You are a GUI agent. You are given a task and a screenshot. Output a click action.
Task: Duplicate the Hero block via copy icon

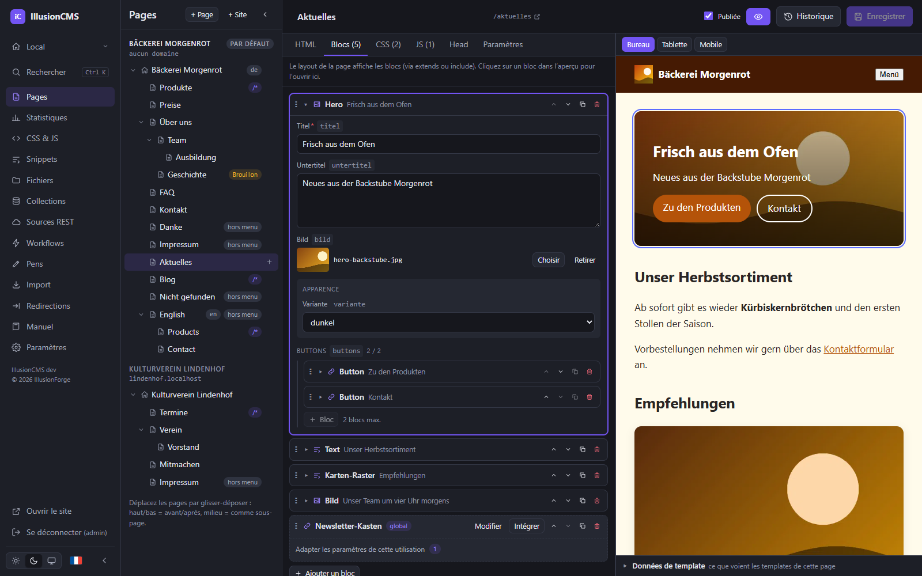tap(583, 104)
